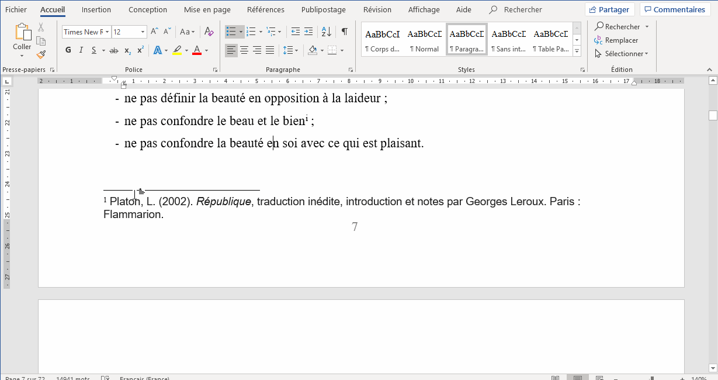Open the underline style dropdown arrow
Viewport: 718px width, 380px height.
[x=103, y=50]
